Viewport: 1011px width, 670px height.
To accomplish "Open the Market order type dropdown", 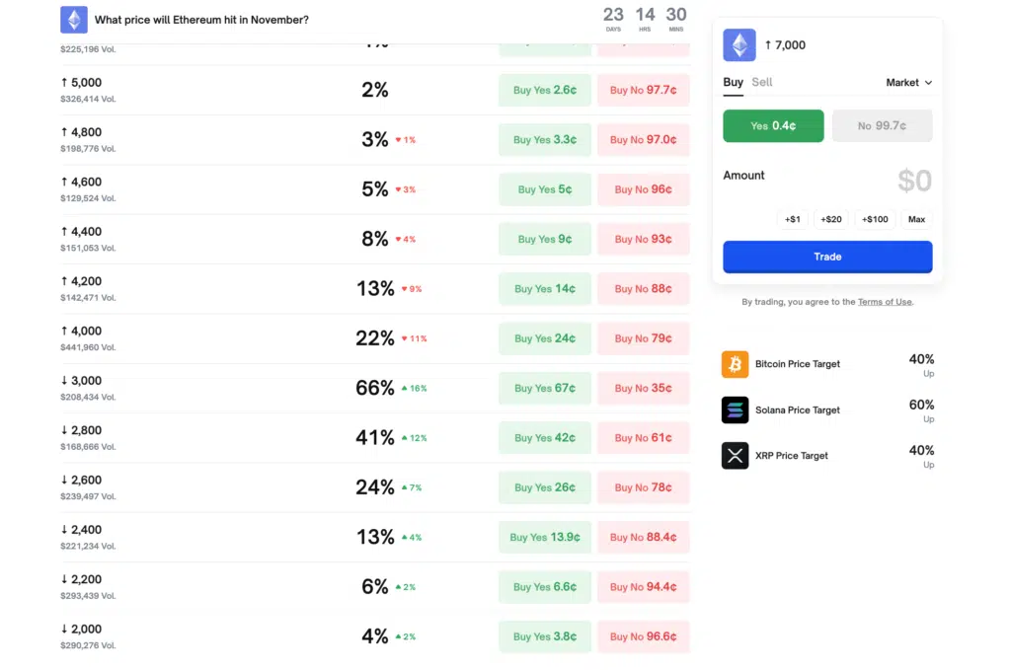I will 907,83.
